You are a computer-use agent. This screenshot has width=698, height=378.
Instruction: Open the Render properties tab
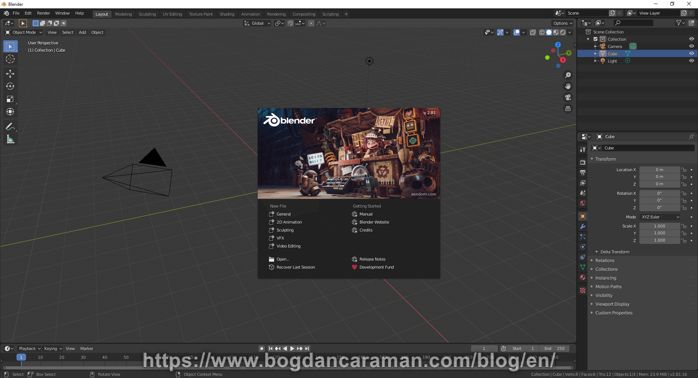583,162
